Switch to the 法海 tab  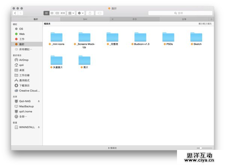(184, 19)
